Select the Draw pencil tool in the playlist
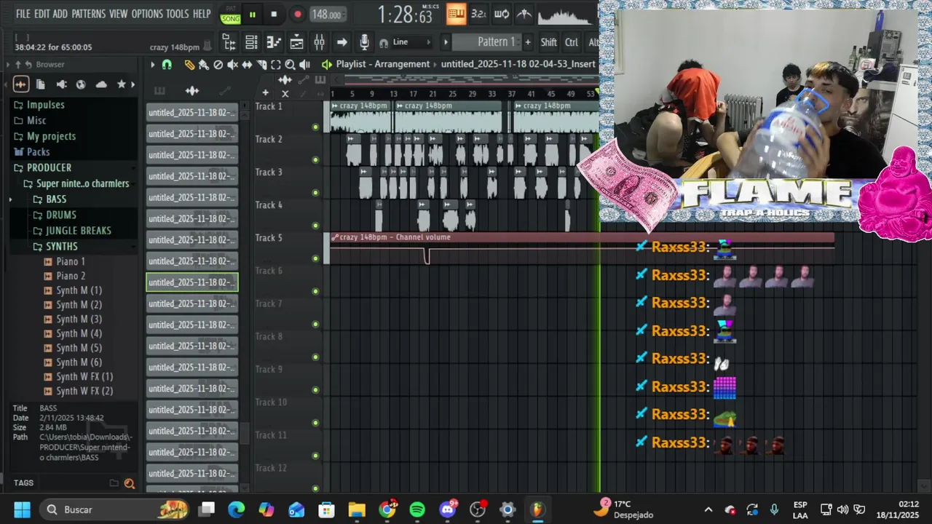This screenshot has width=932, height=524. point(189,65)
